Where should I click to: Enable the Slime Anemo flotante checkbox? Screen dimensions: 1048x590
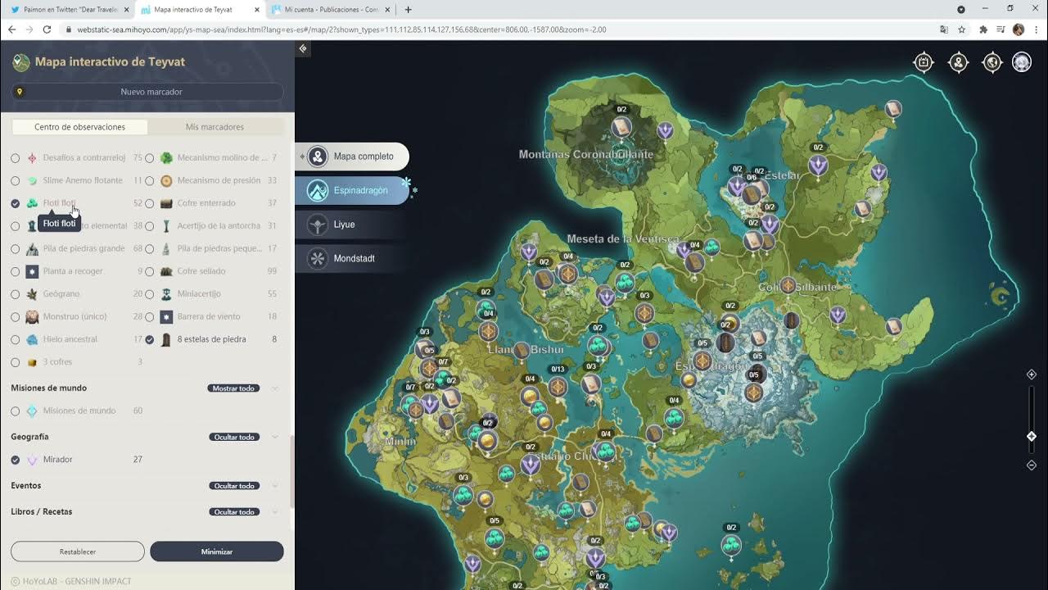click(x=16, y=180)
